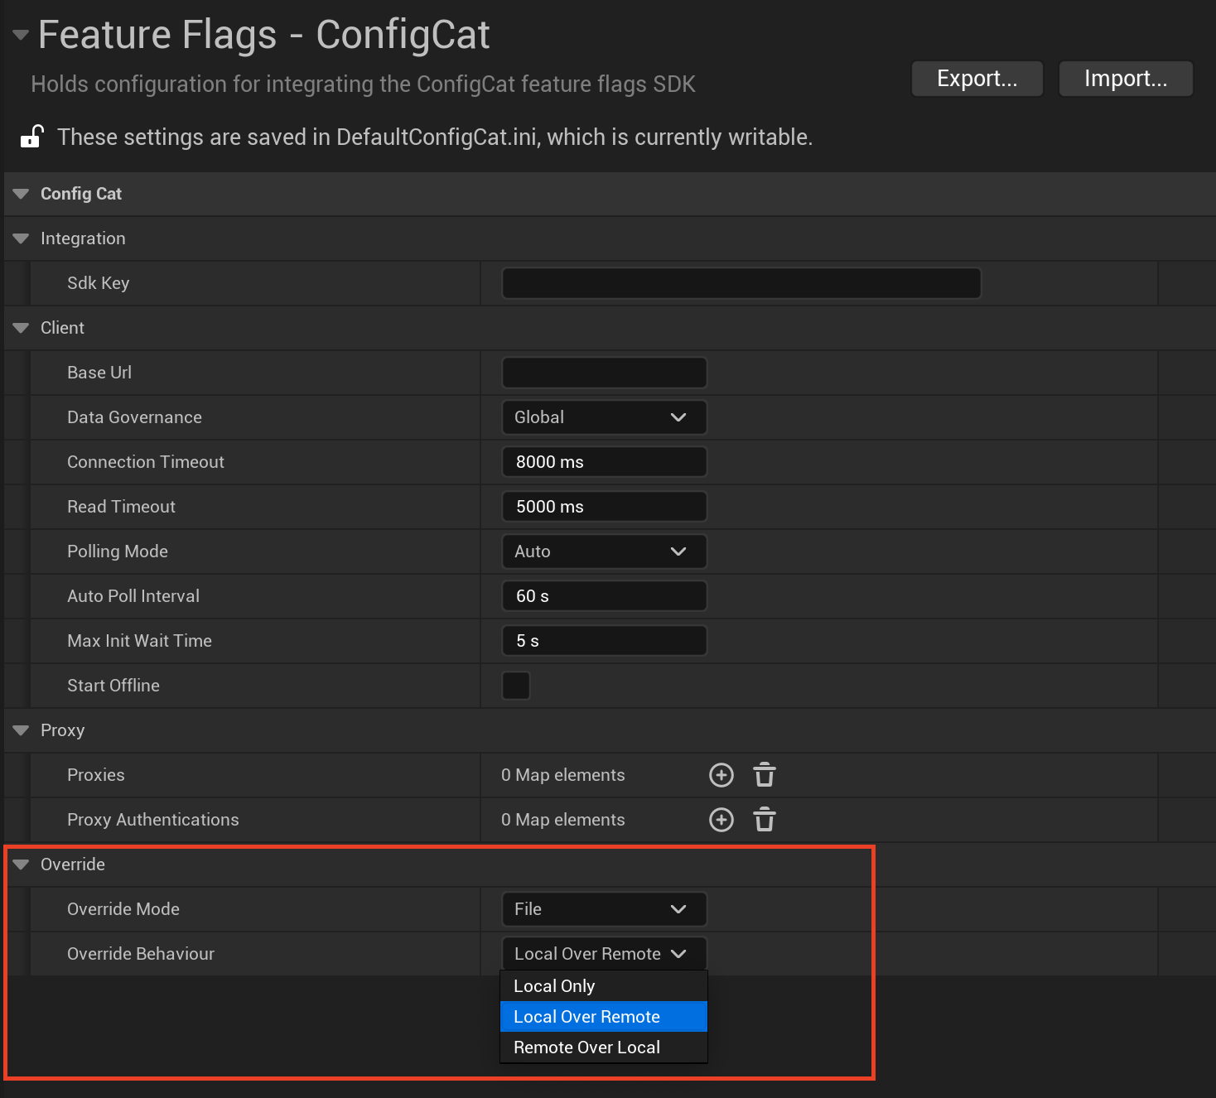Click the padlock icon next to settings message
Screen dimensions: 1216x1098
tap(31, 135)
